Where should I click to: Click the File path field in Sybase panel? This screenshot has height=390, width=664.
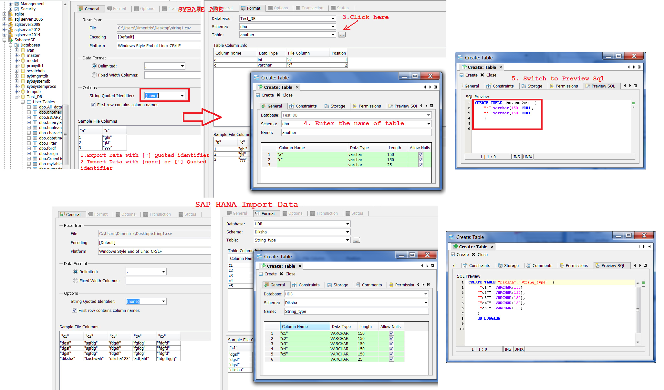(159, 28)
